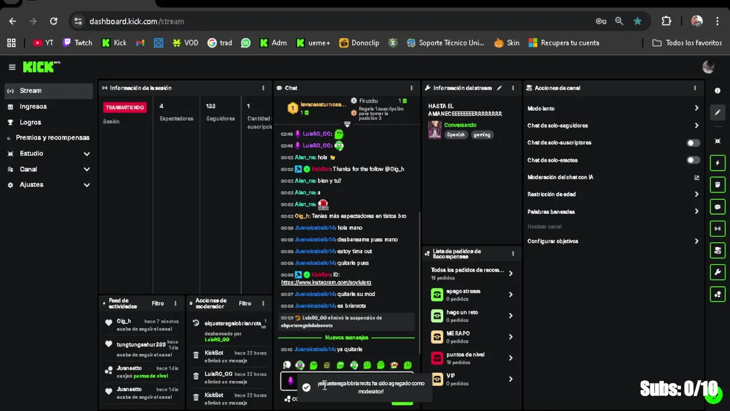Select Premios y recompensas in the sidebar
The height and width of the screenshot is (411, 730).
click(x=48, y=138)
